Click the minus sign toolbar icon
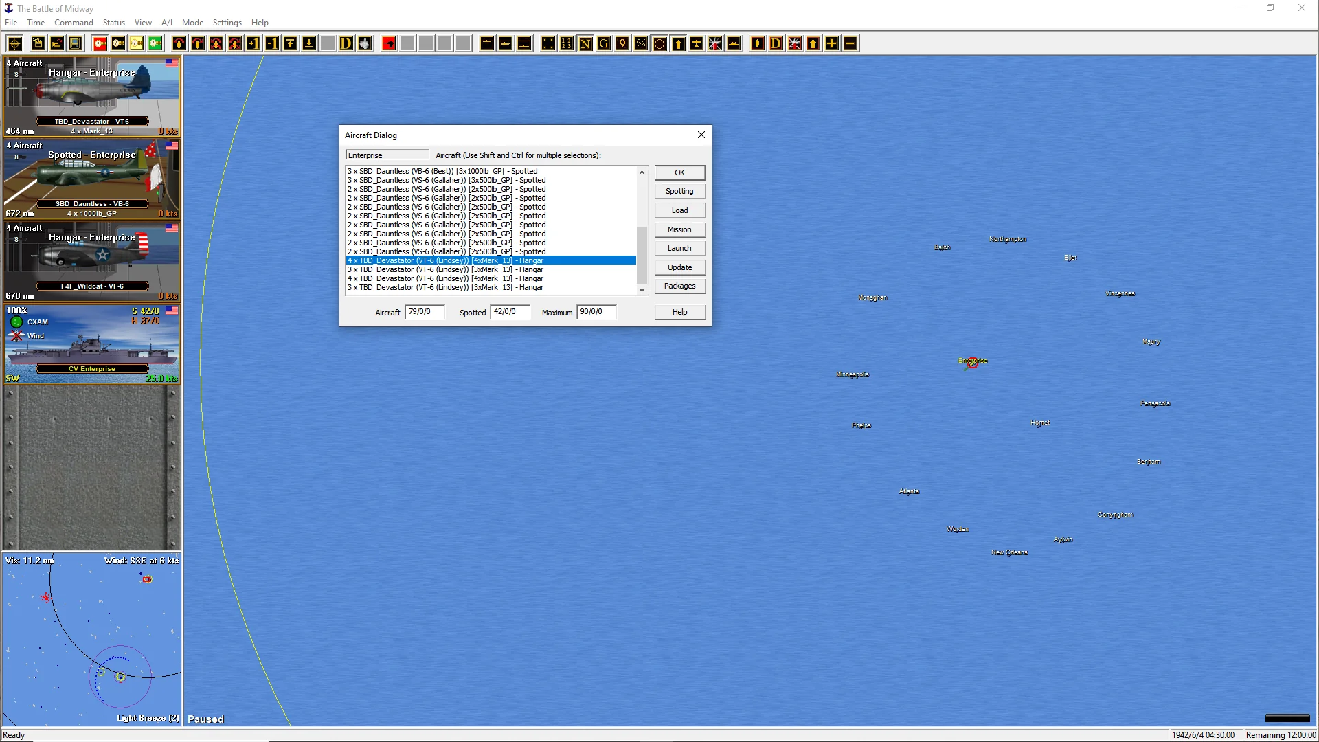Viewport: 1319px width, 742px height. (x=850, y=44)
